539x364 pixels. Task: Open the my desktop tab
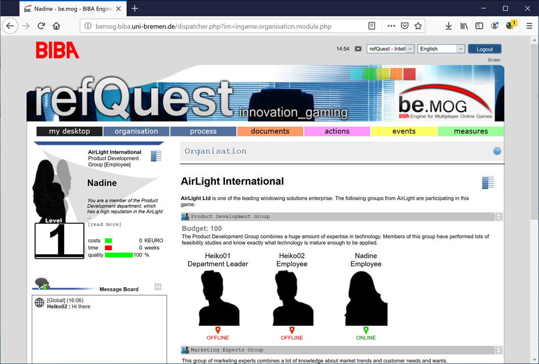click(69, 131)
